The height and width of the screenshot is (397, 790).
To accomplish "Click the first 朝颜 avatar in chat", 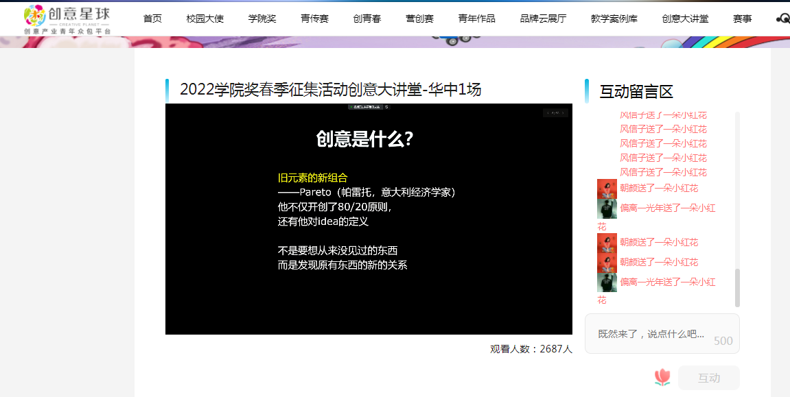I will pyautogui.click(x=607, y=189).
